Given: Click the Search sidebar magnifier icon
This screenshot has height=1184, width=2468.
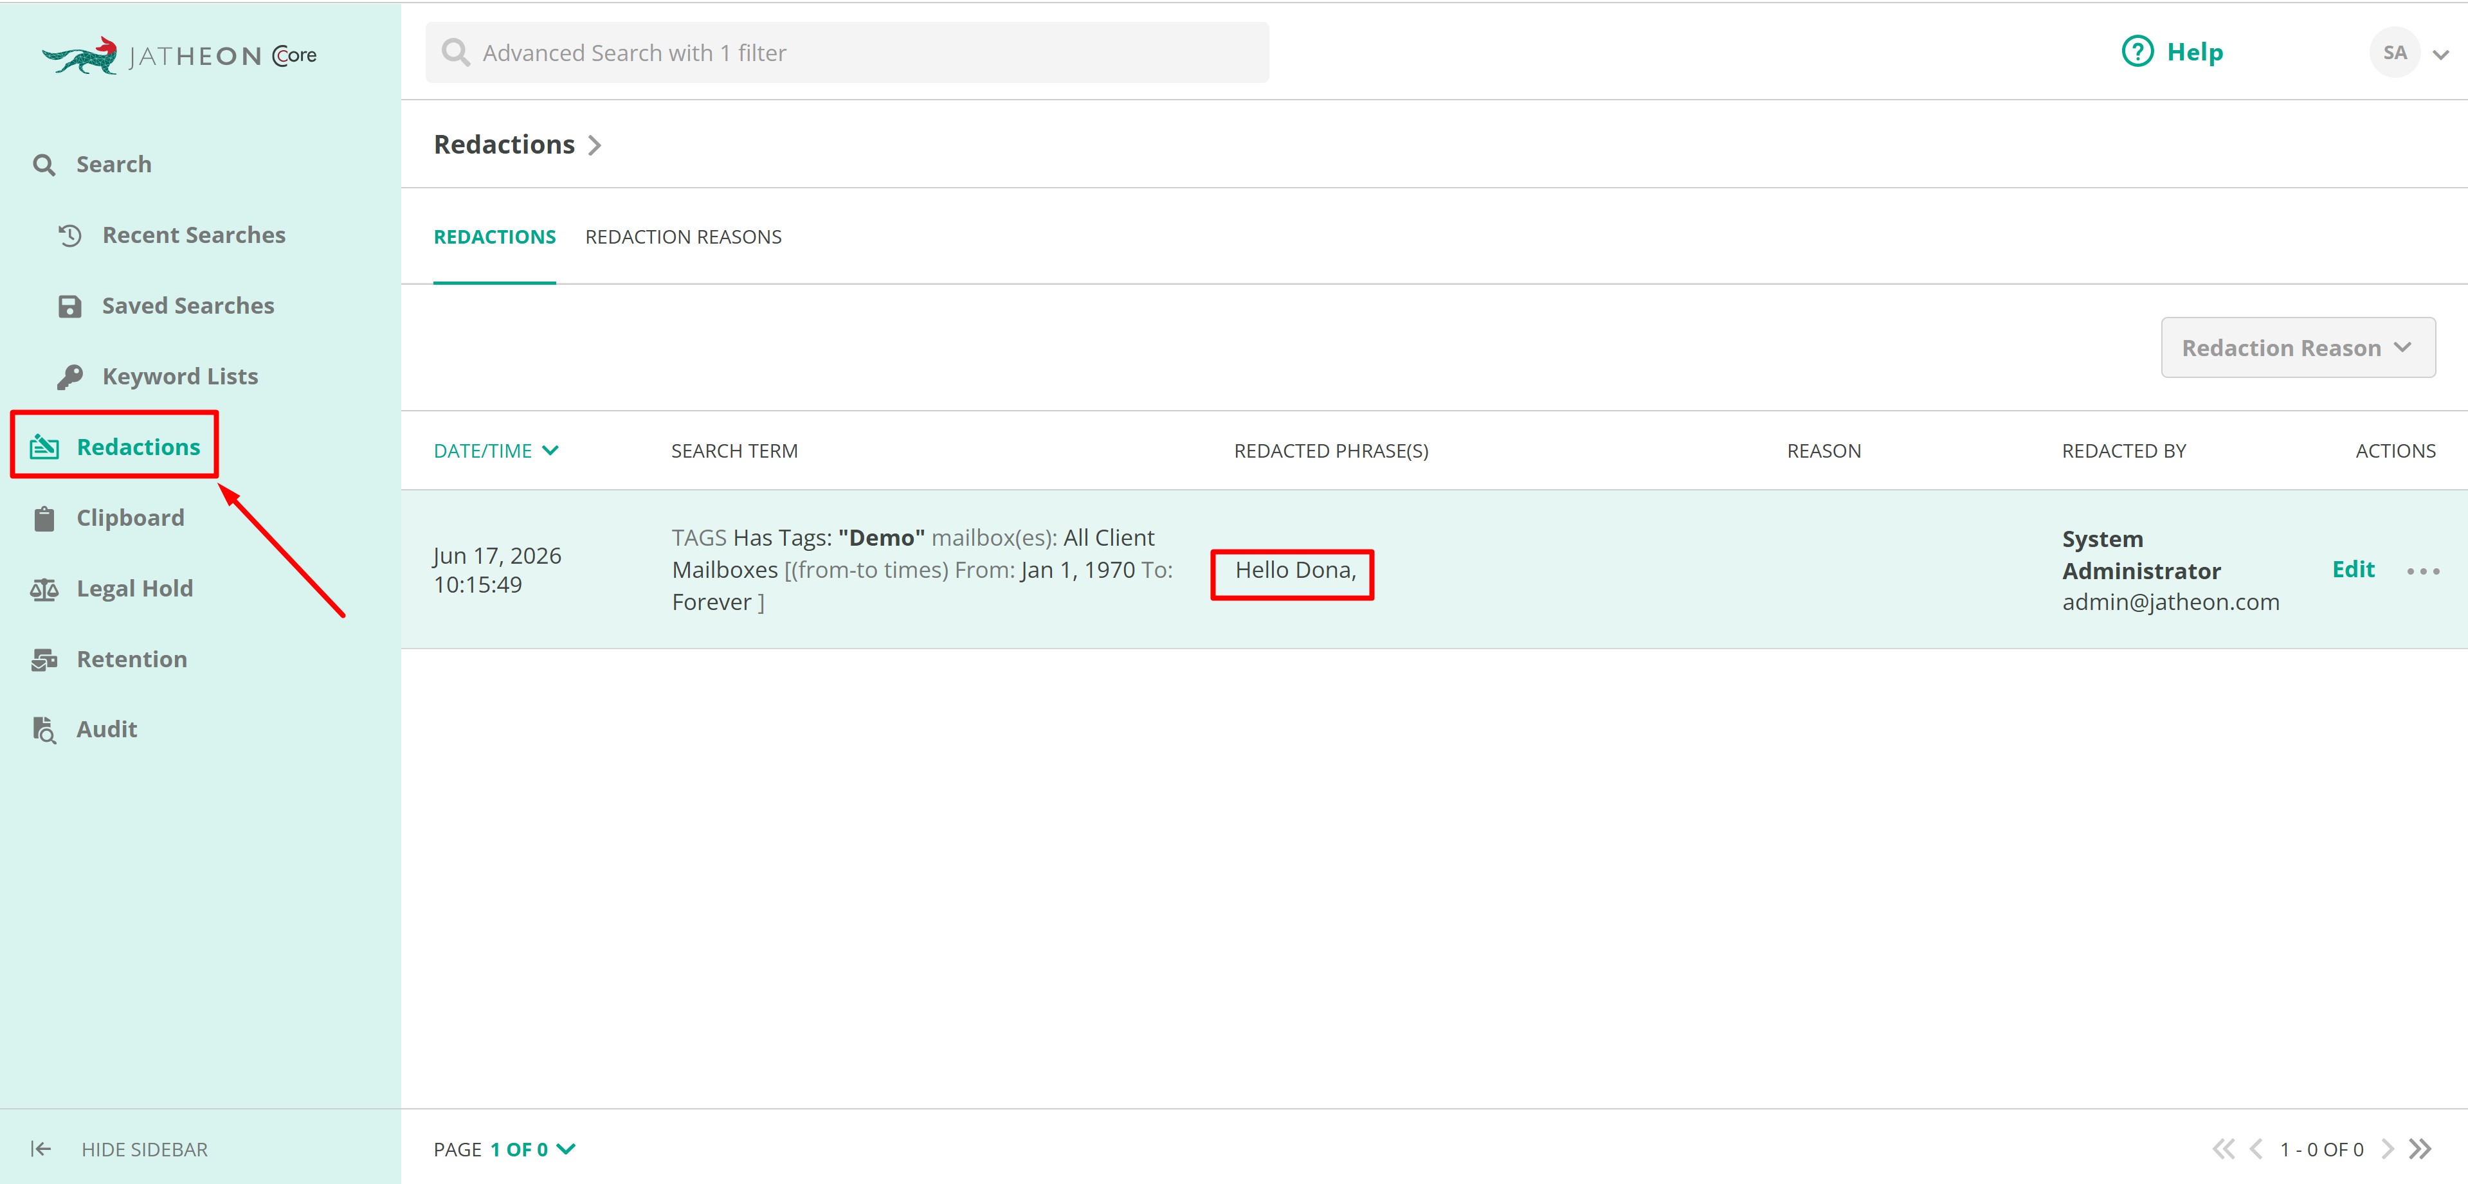Looking at the screenshot, I should pos(44,165).
